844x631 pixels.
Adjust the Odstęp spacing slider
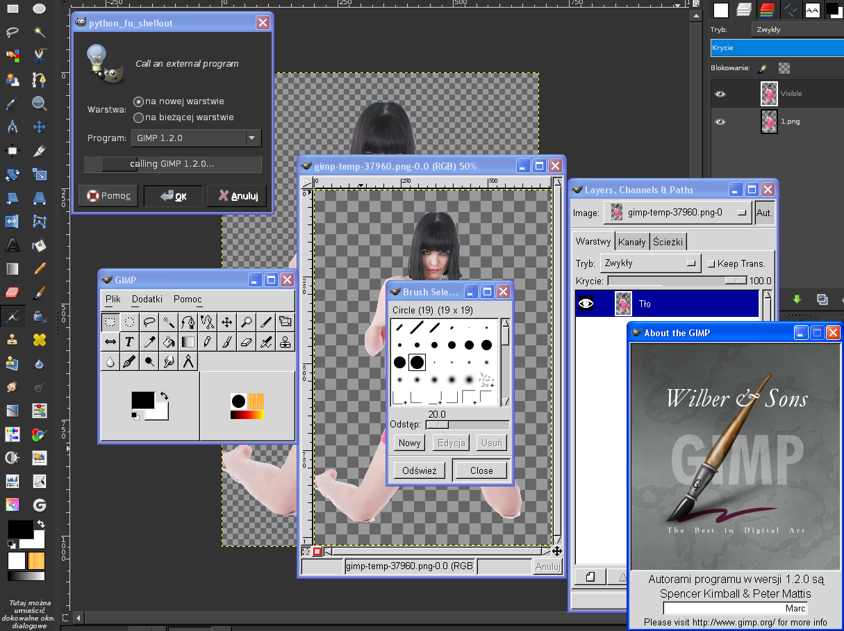467,425
